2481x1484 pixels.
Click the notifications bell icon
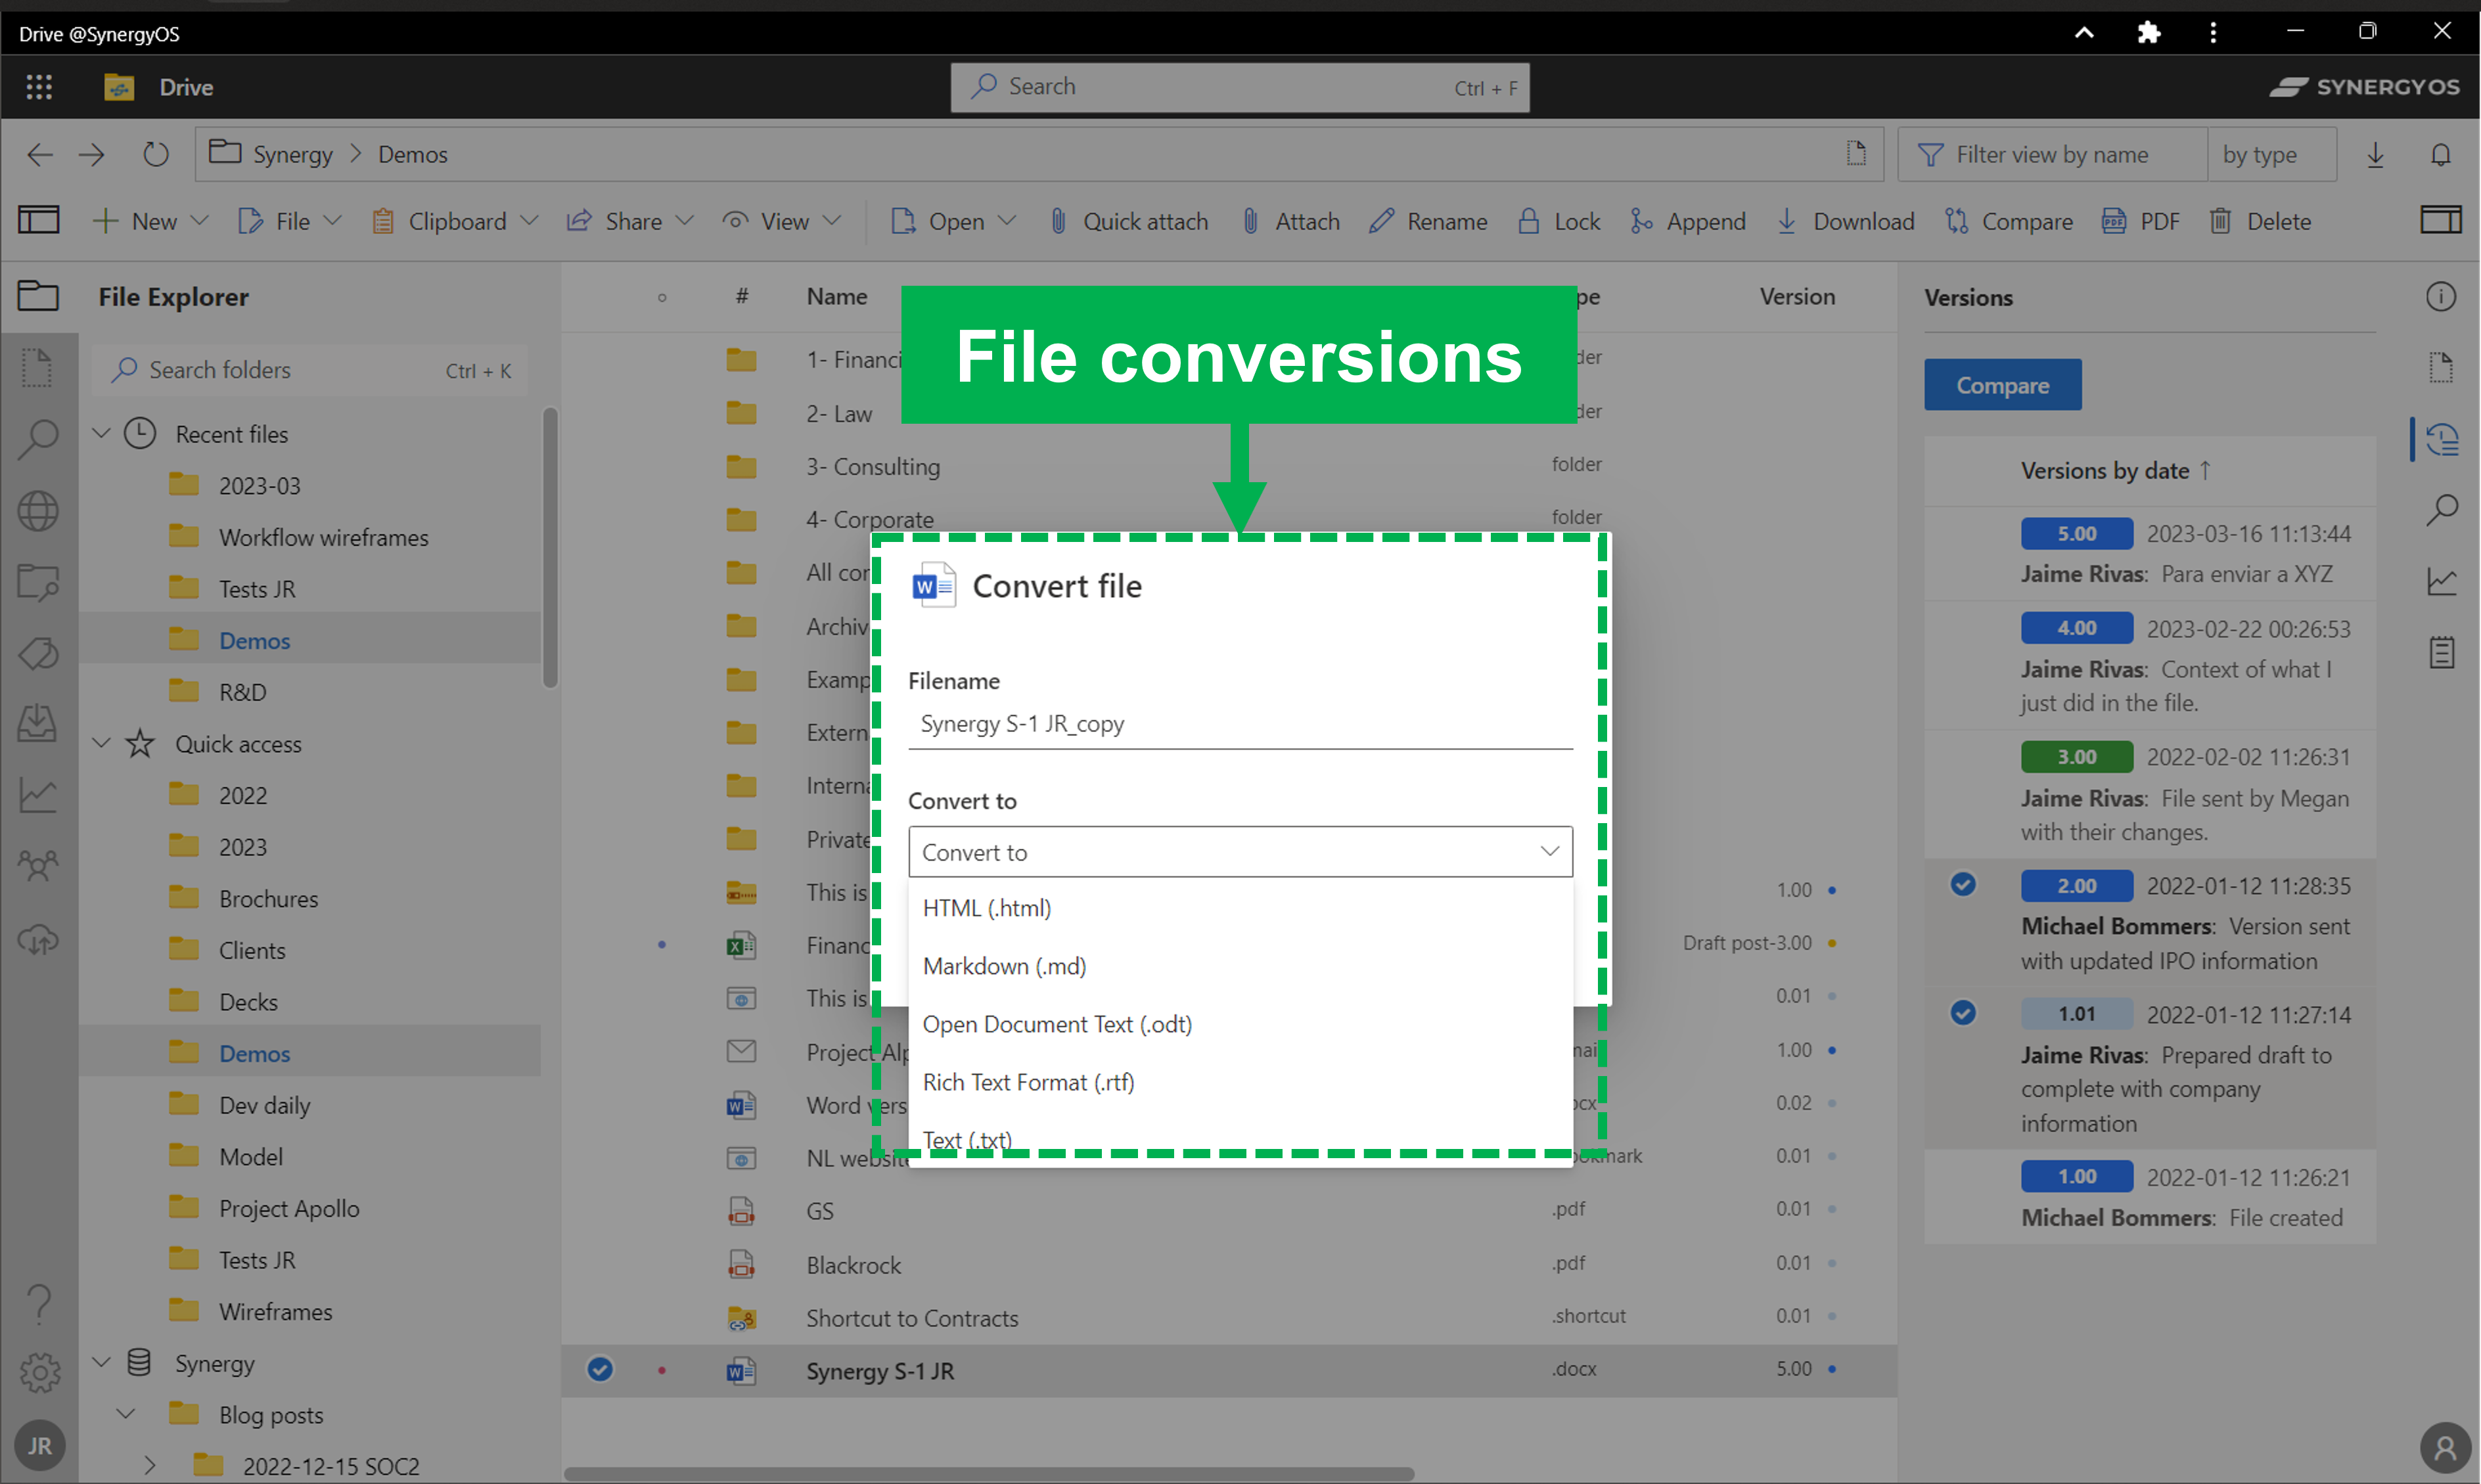coord(2441,154)
